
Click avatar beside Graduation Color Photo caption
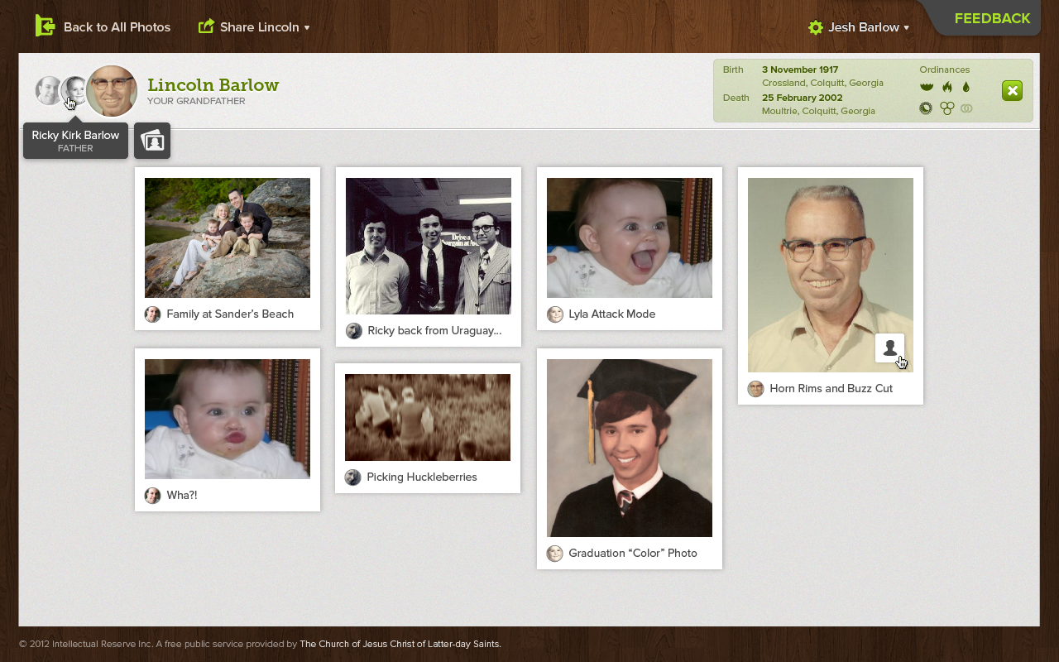tap(554, 554)
